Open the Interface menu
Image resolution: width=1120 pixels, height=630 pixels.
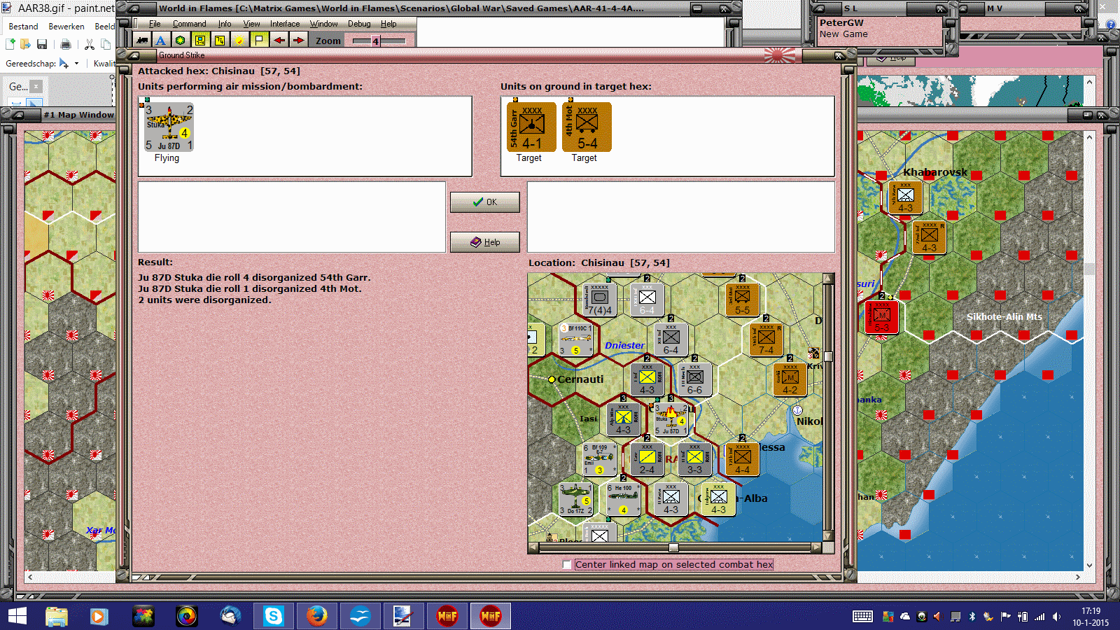[x=285, y=24]
